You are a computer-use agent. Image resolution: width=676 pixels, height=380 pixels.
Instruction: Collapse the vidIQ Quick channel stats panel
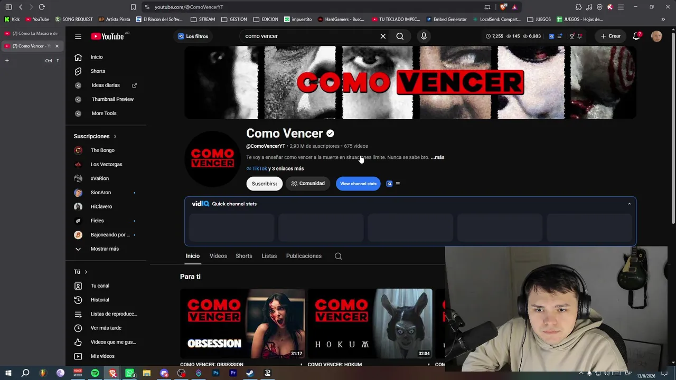point(629,204)
